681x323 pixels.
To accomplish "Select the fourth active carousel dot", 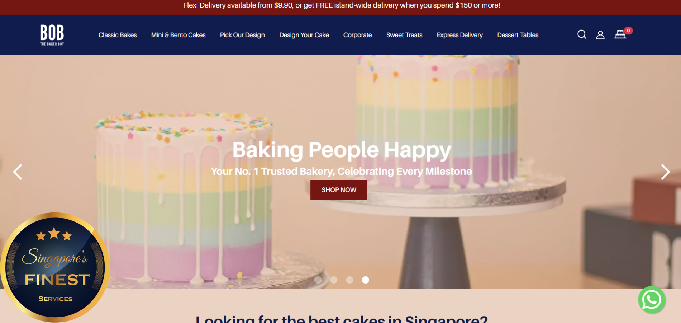I will 365,280.
